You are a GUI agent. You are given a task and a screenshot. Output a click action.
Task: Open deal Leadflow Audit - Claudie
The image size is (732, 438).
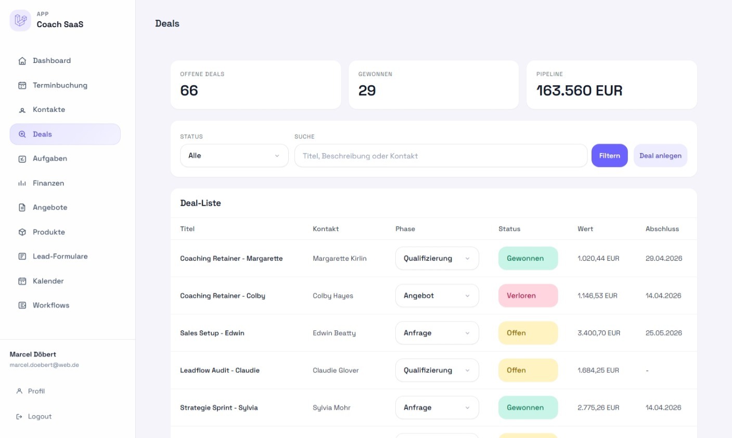(220, 370)
